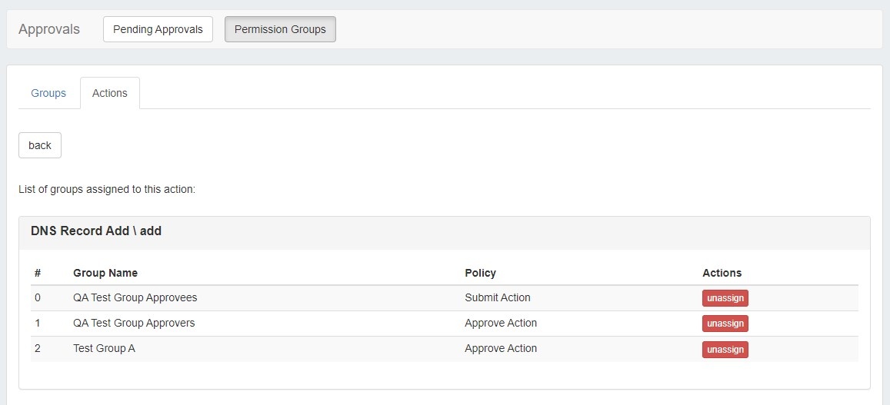Click the Approvals page title
Image resolution: width=890 pixels, height=405 pixels.
49,29
